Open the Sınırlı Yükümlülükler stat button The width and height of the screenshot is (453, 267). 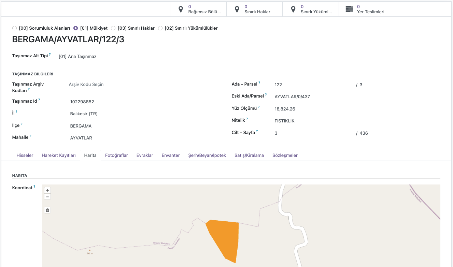310,9
